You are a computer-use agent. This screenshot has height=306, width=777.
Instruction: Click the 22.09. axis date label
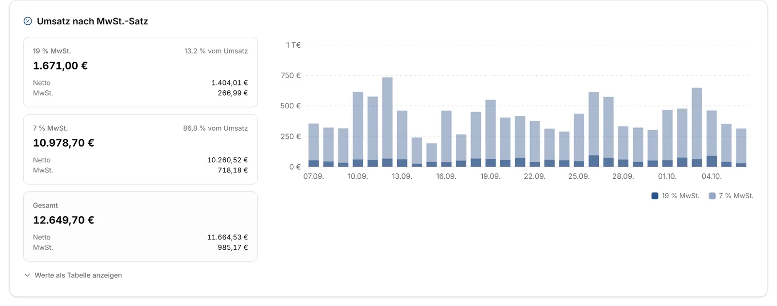pos(535,176)
